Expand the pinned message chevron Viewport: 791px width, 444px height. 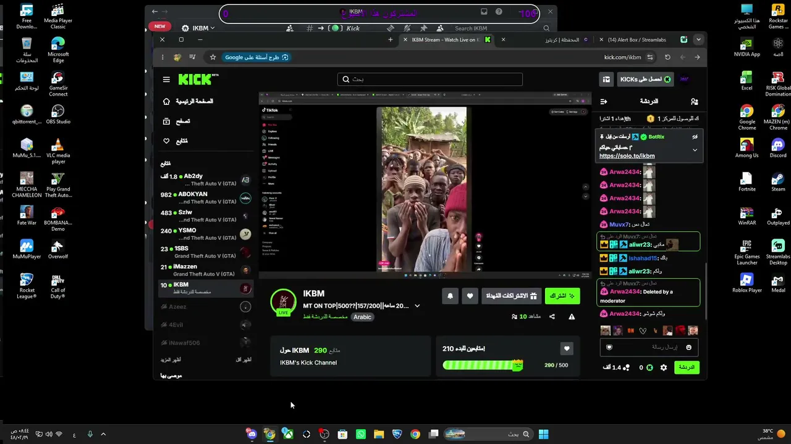(695, 150)
